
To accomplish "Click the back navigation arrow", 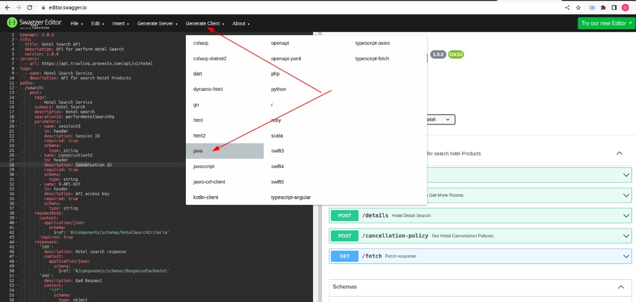I will 7,7.
